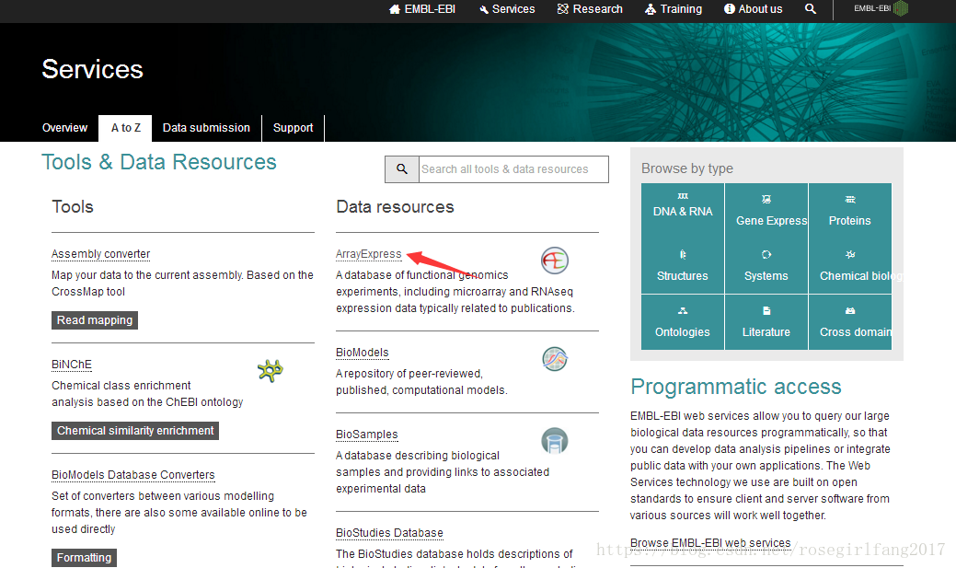Open the BioStudies Database link
This screenshot has height=568, width=956.
389,533
